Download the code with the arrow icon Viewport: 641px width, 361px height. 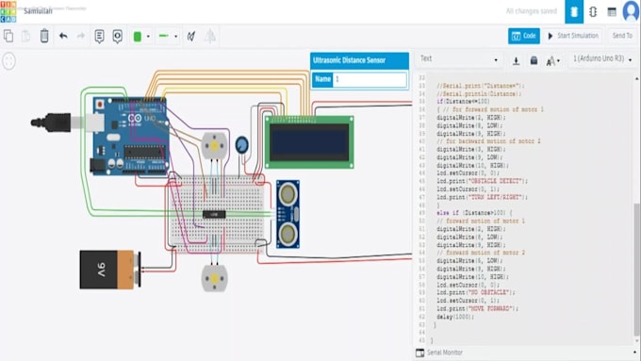pyautogui.click(x=516, y=61)
